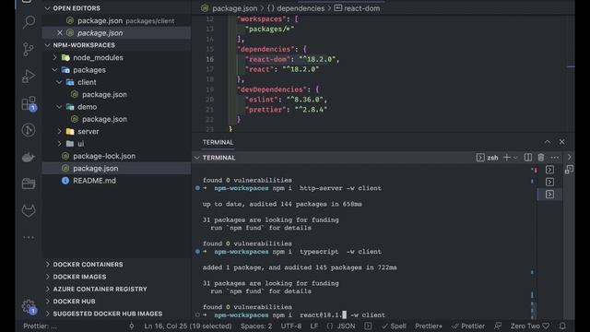Screen dimensions: 590x332
Task: Expand the node_modules folder
Action: click(x=55, y=57)
